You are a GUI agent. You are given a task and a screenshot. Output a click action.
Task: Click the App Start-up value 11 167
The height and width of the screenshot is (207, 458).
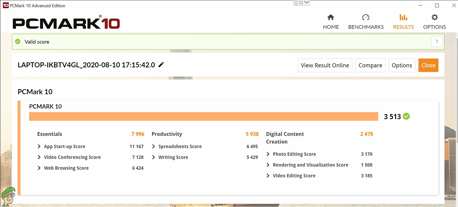[137, 146]
